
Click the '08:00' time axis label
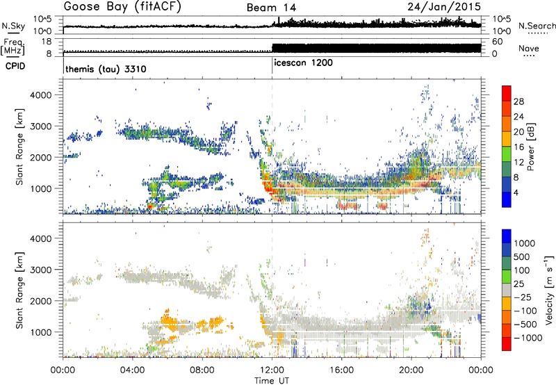202,370
